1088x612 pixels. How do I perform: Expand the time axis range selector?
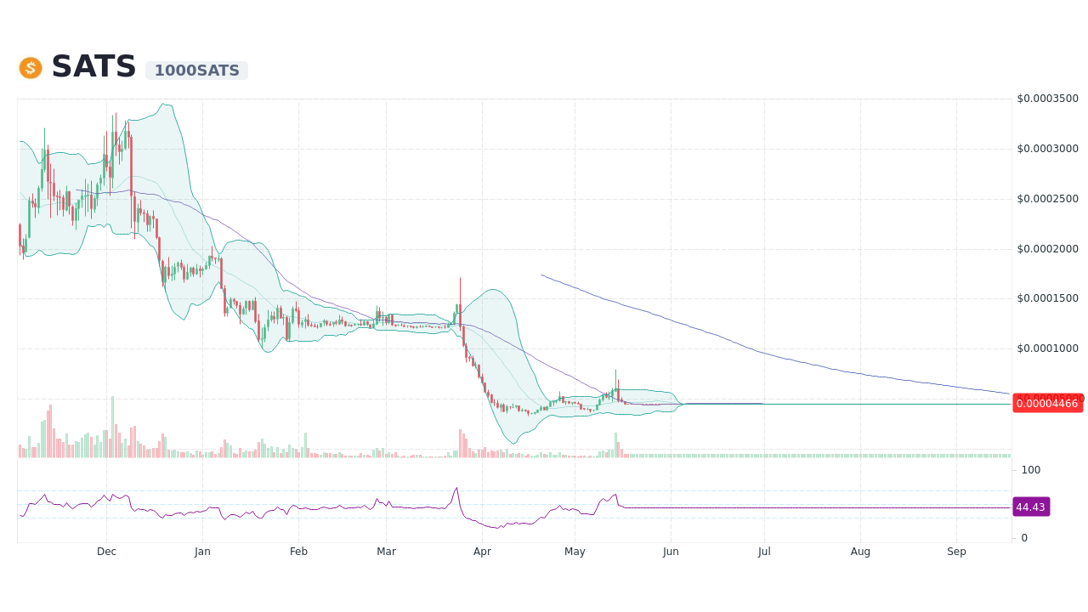pos(510,551)
